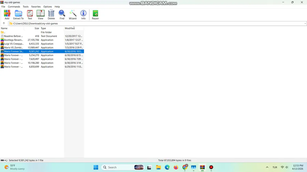Select the Mario Forever file sized 10,198,280
This screenshot has width=307, height=172.
coord(42,63)
